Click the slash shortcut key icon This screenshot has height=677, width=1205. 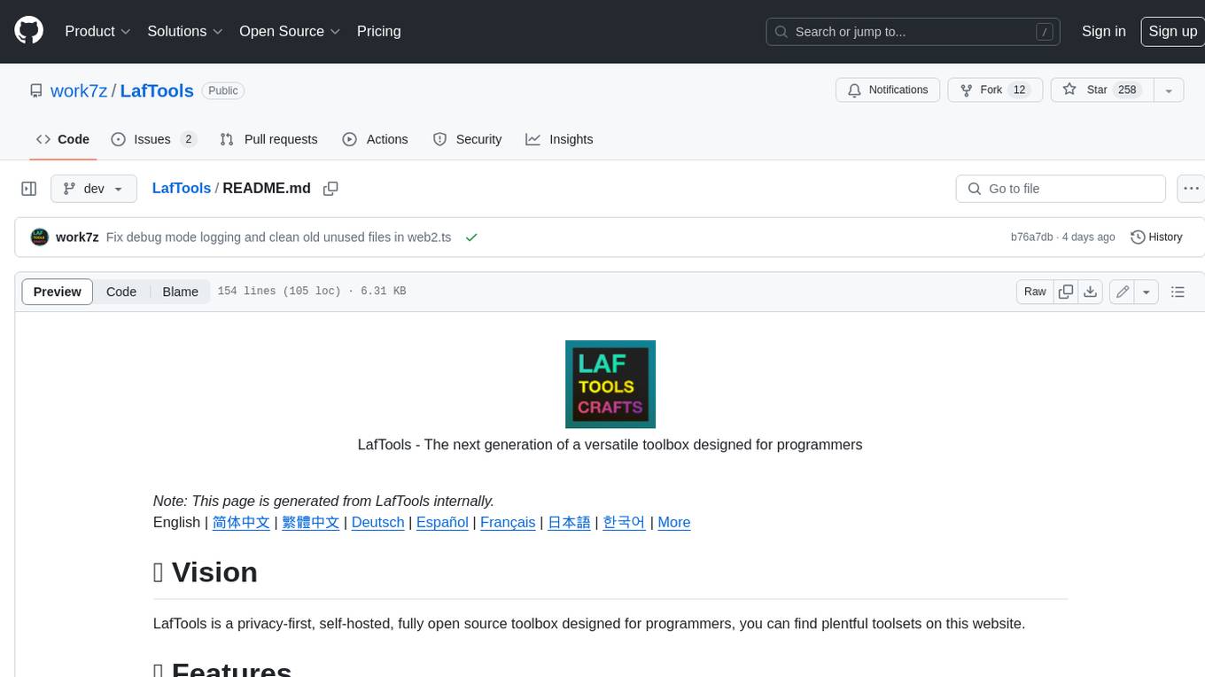1045,32
